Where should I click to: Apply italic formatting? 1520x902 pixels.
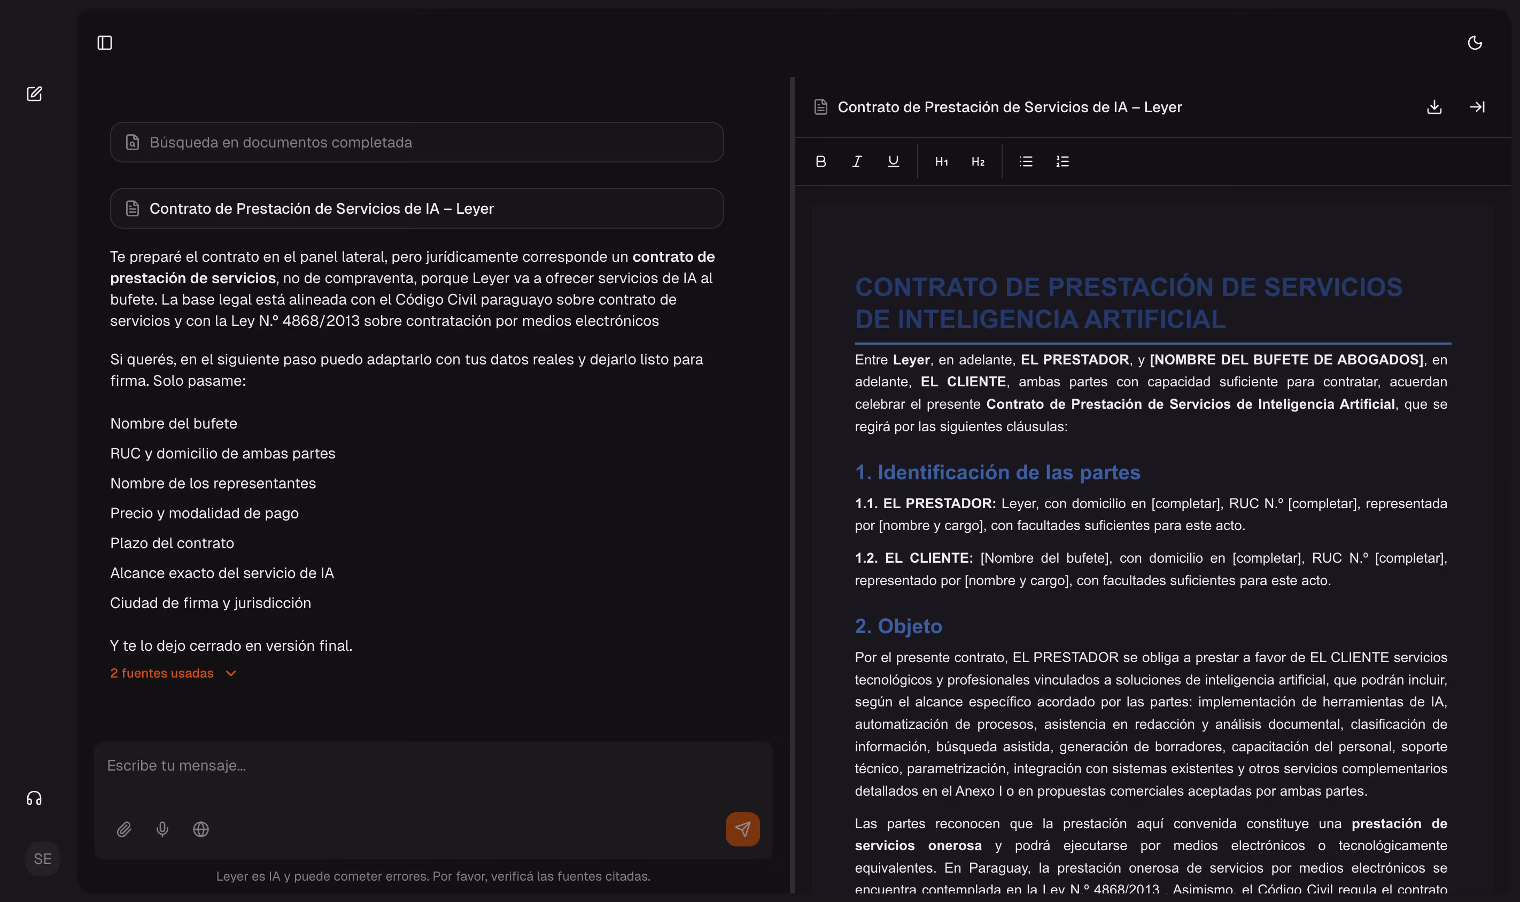tap(856, 161)
